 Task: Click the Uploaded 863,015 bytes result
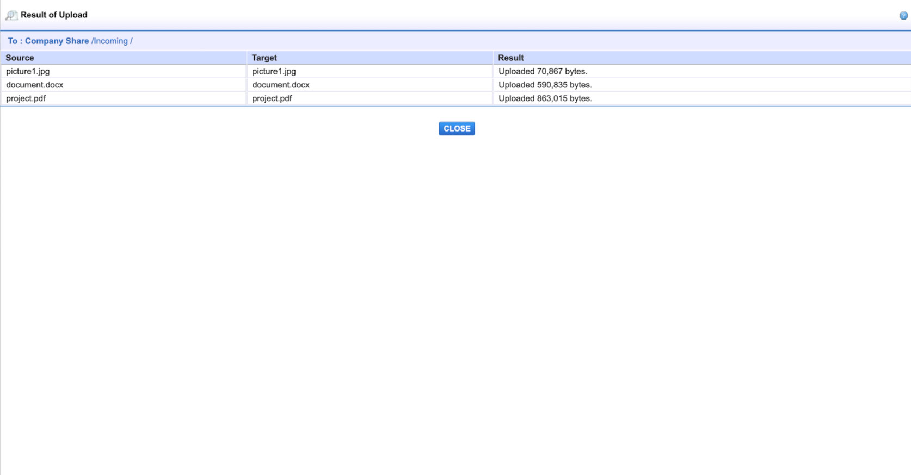[x=545, y=98]
